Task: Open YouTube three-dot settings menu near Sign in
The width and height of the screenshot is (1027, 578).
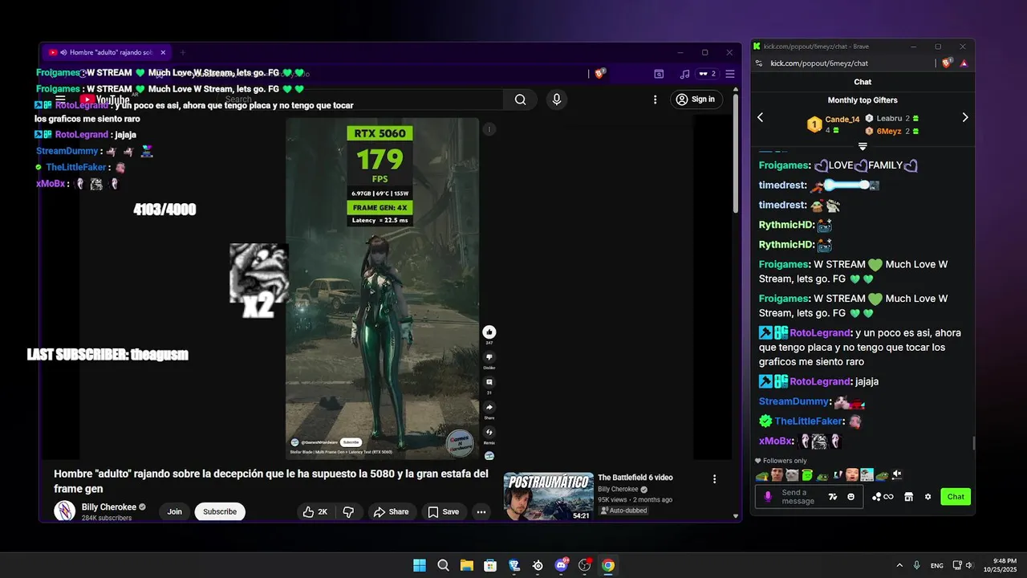Action: (x=655, y=100)
